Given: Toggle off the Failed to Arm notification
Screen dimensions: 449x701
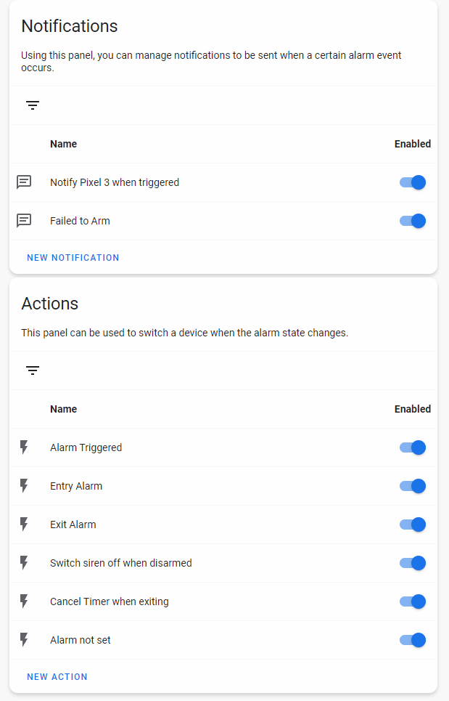Looking at the screenshot, I should tap(413, 221).
